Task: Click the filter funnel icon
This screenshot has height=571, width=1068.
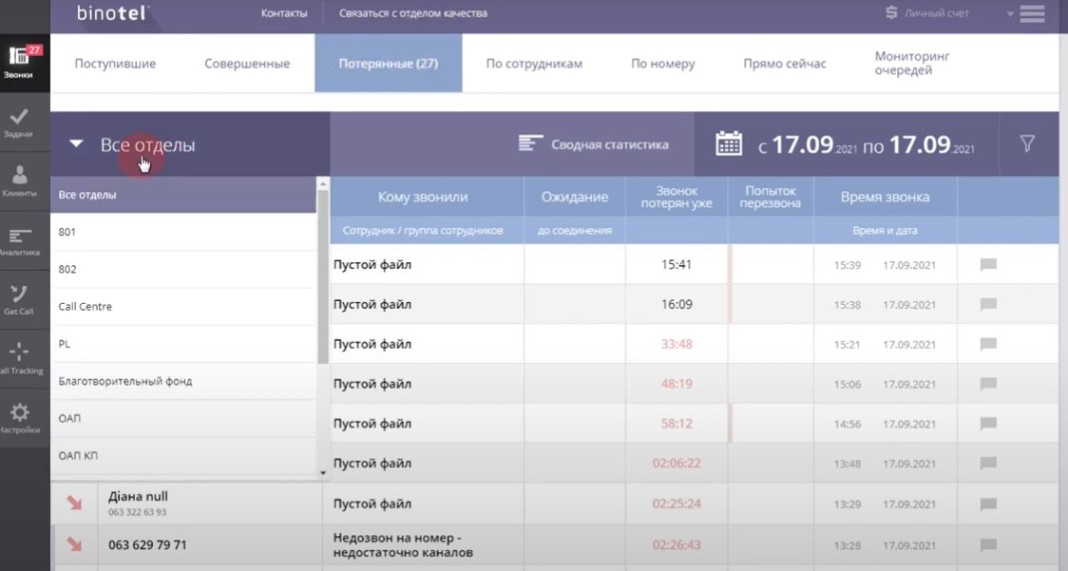Action: tap(1027, 144)
